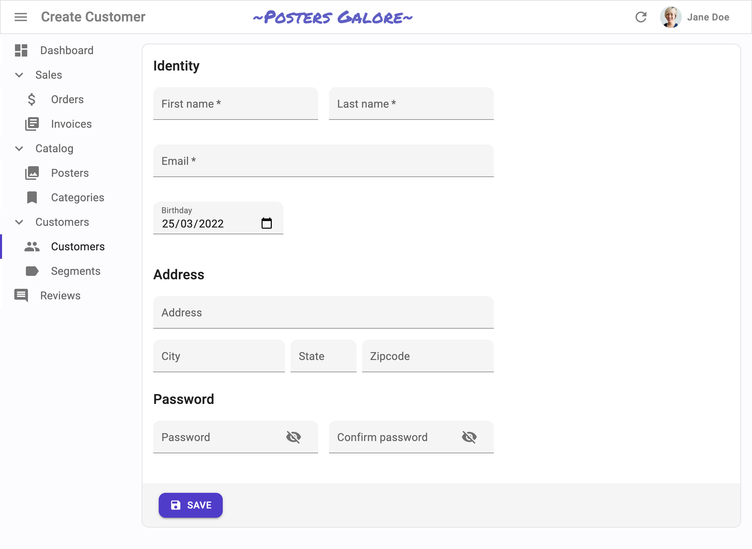Refresh the page with the reload icon

point(641,17)
